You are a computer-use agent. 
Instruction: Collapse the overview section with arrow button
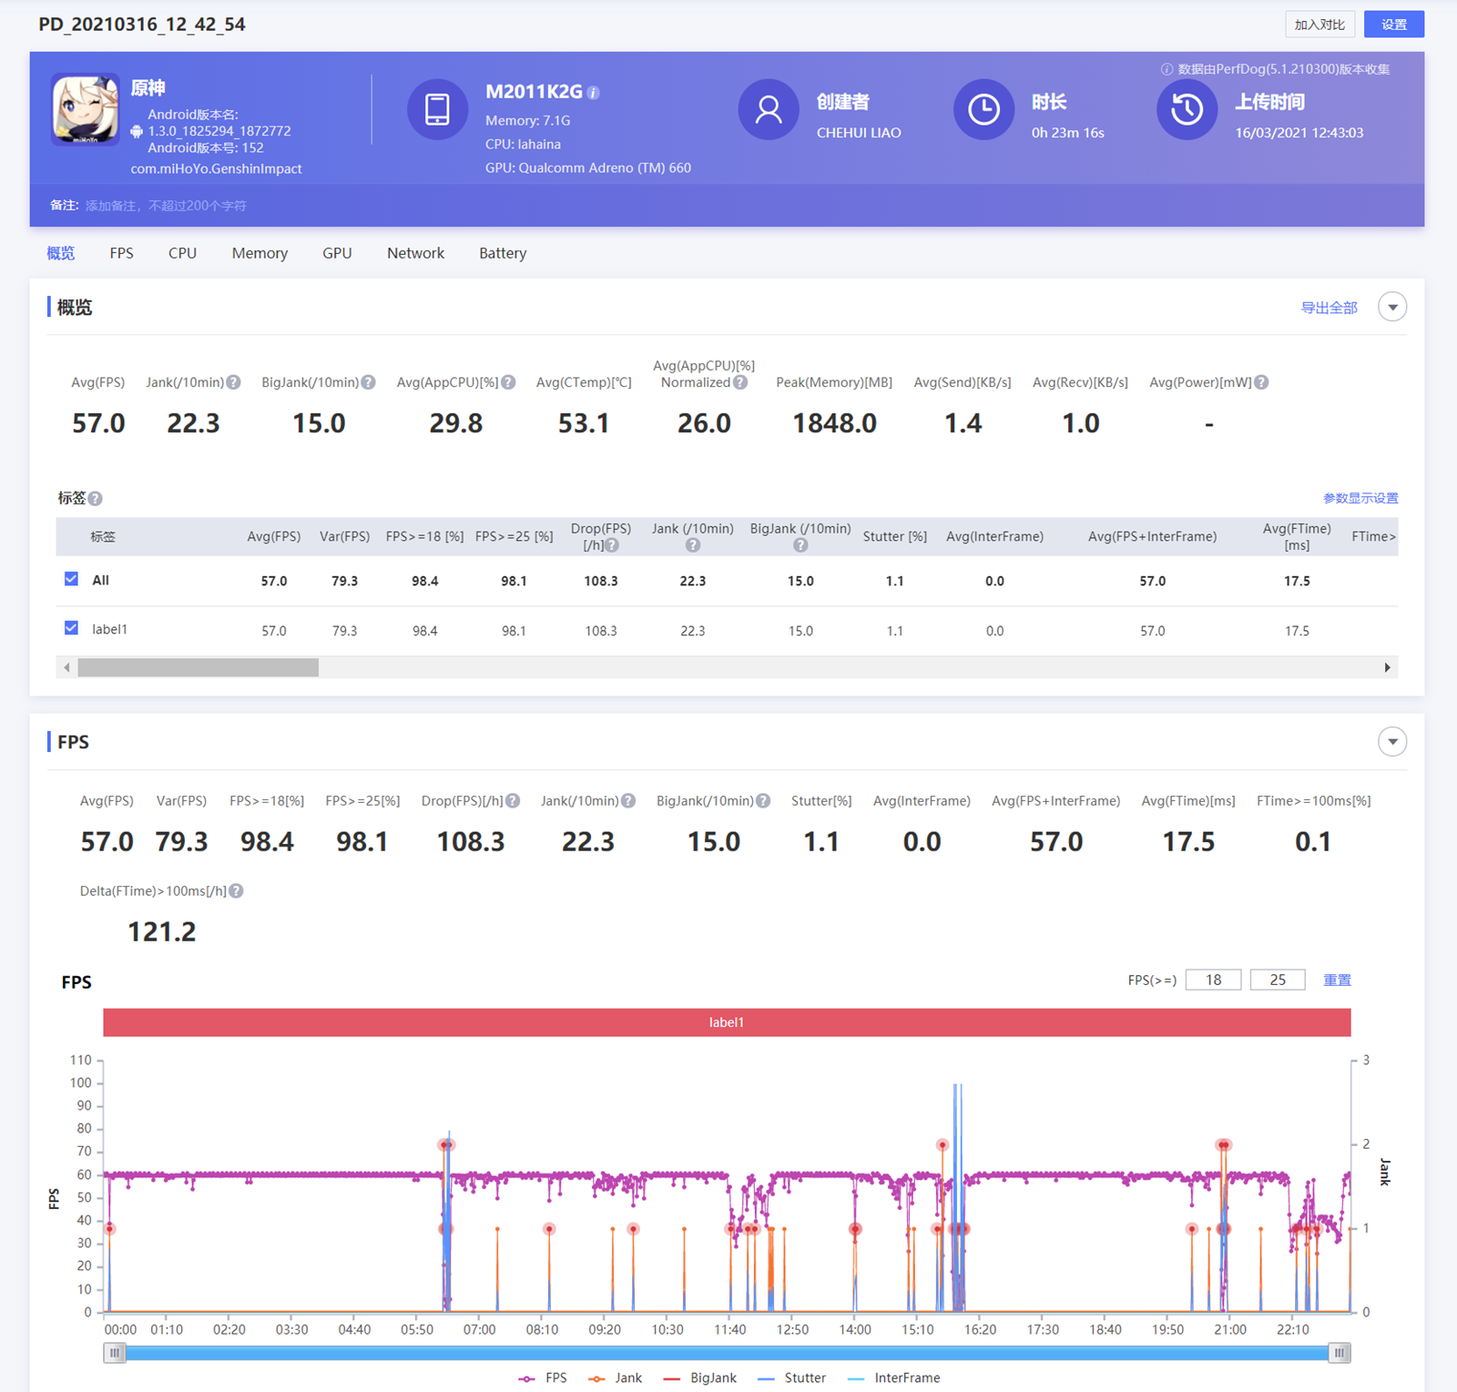(x=1391, y=308)
